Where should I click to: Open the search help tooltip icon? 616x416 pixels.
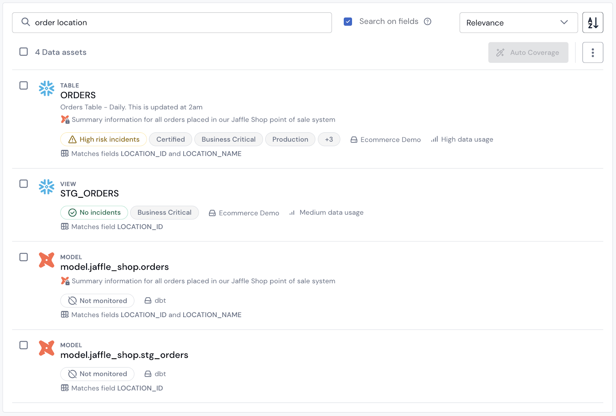(428, 22)
